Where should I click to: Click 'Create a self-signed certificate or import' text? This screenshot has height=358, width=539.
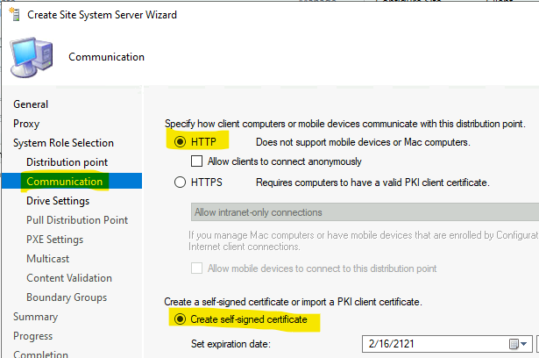click(293, 302)
